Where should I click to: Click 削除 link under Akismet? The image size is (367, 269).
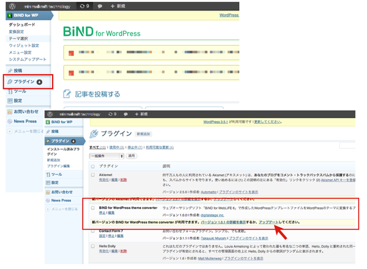click(x=124, y=180)
